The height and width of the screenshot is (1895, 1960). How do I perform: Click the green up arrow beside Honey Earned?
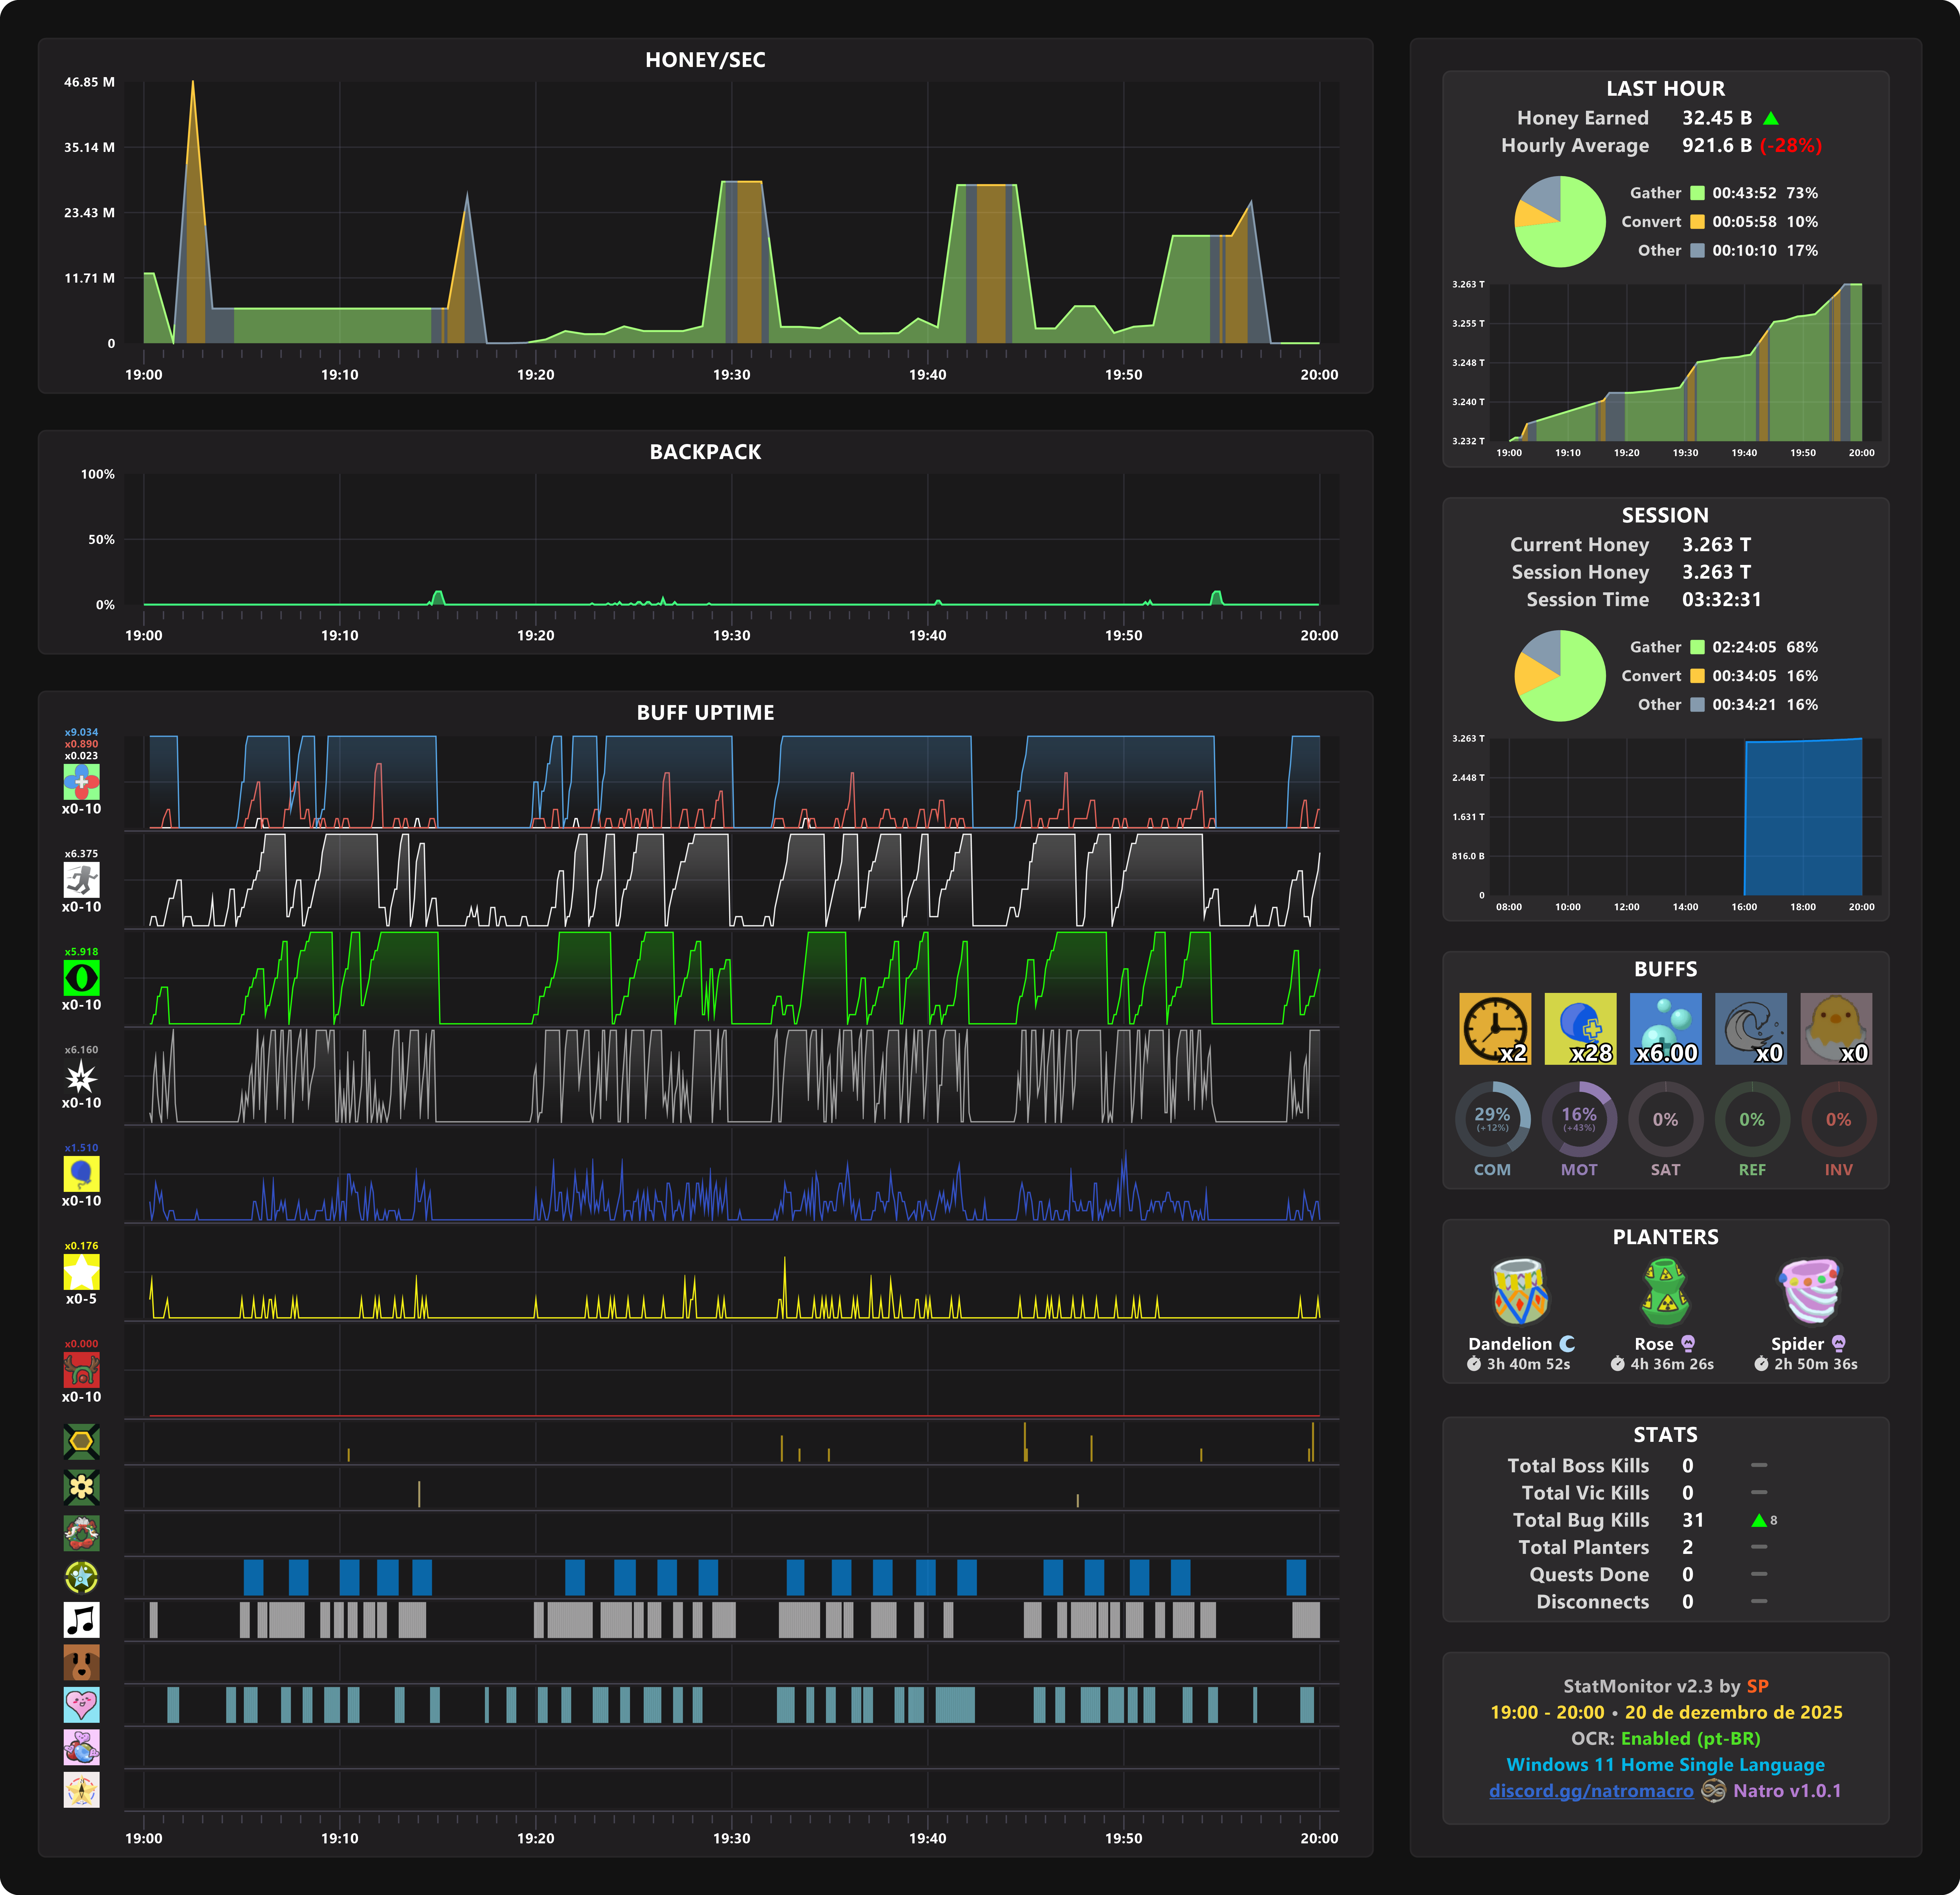pos(1771,118)
